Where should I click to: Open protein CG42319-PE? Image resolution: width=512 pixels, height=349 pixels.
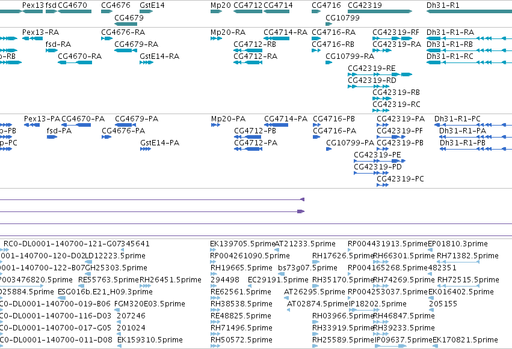click(377, 155)
